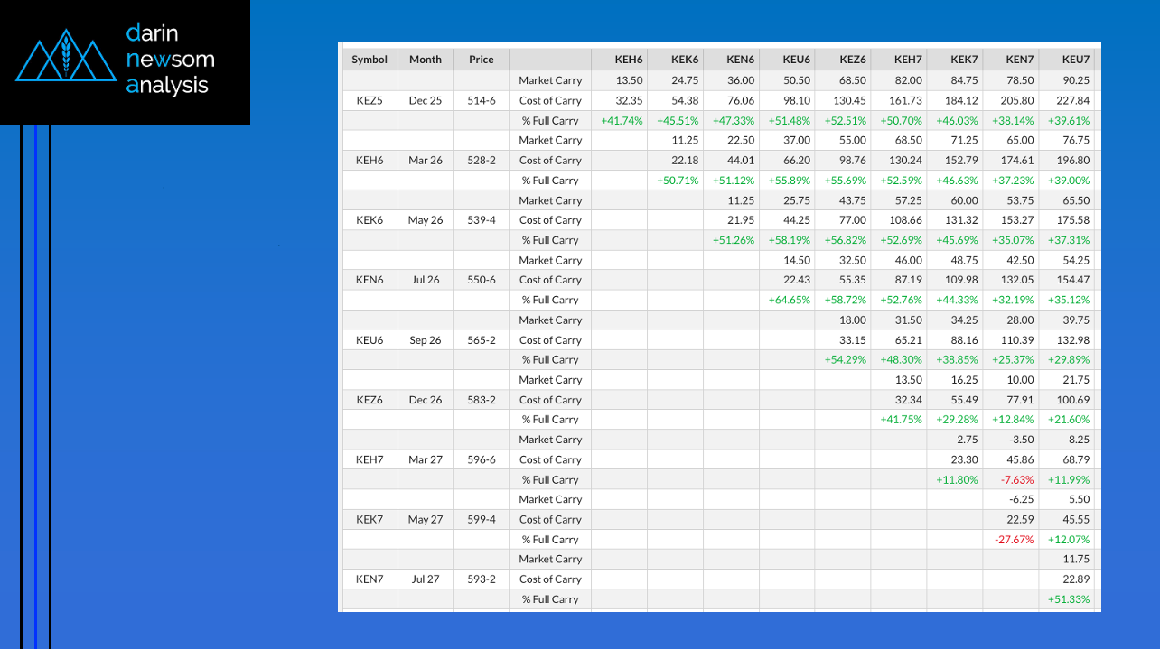
Task: Click the +51.33% full carry value
Action: pyautogui.click(x=1069, y=600)
